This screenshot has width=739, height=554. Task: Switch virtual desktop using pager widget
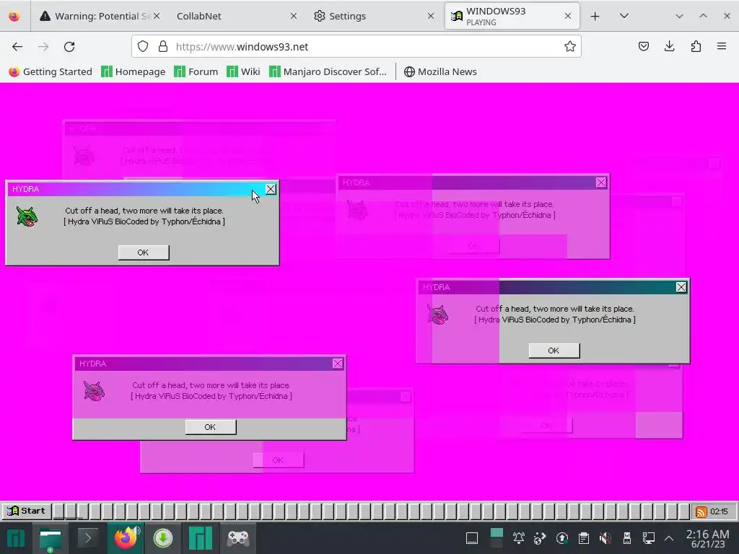[497, 537]
